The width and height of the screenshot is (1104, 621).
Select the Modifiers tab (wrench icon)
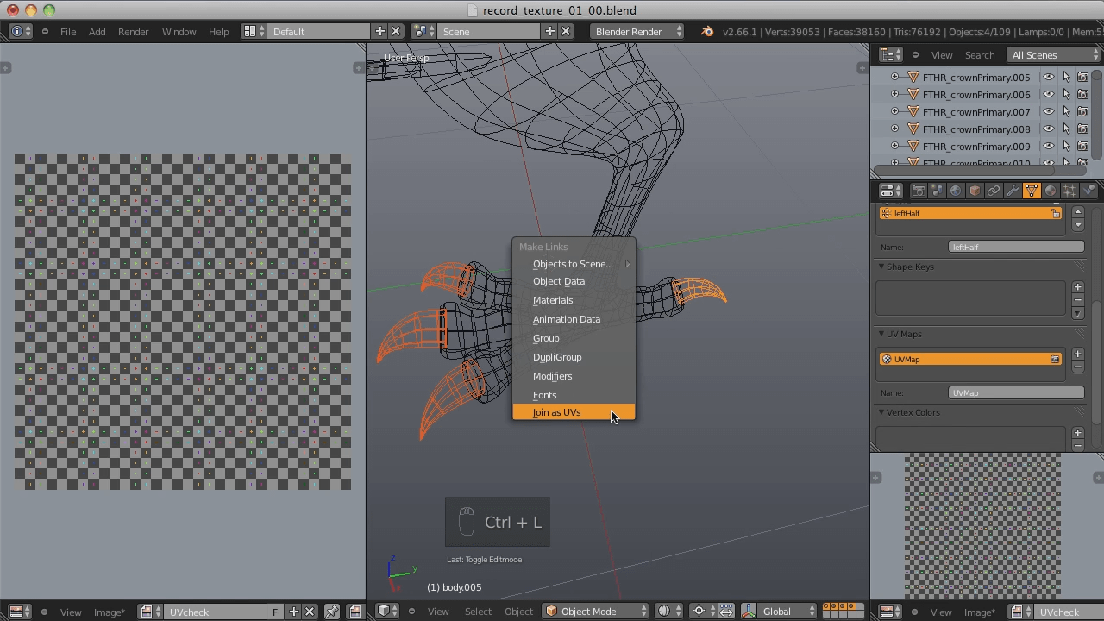1013,191
